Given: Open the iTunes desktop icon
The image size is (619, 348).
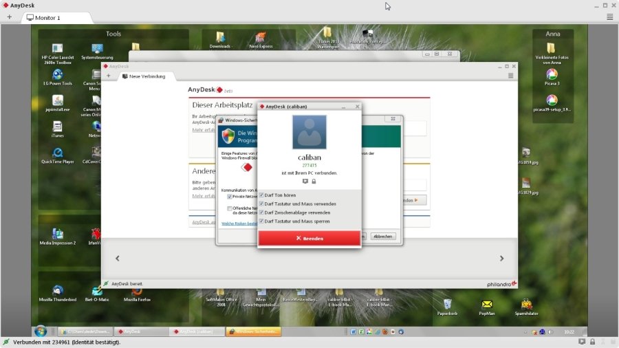Looking at the screenshot, I should coord(58,129).
